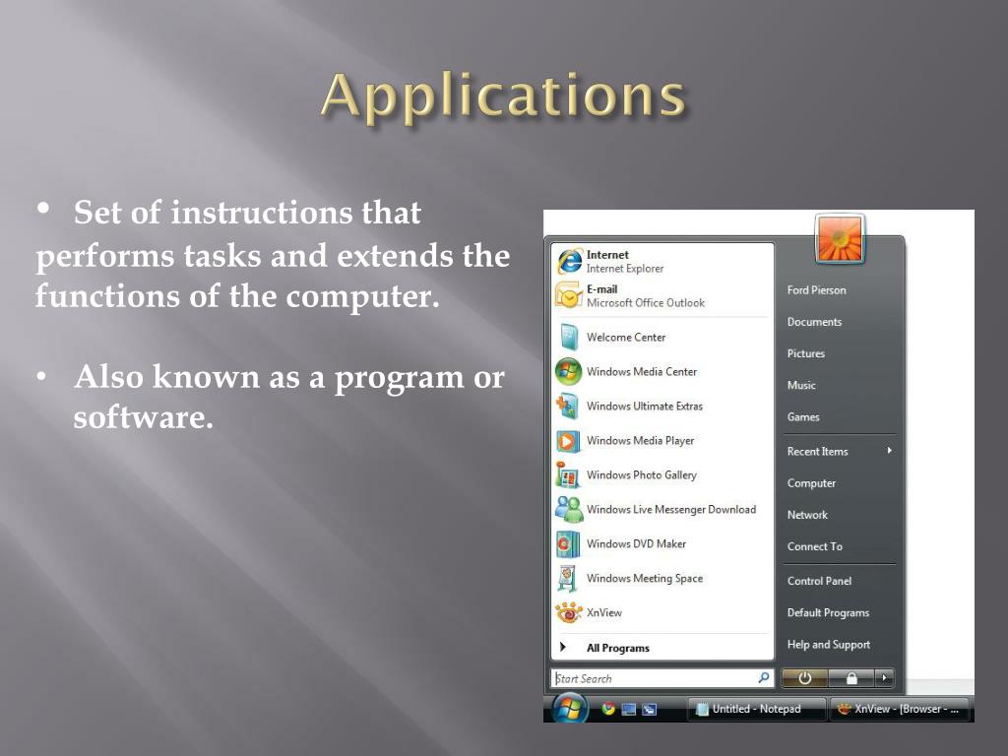The width and height of the screenshot is (1008, 756).
Task: Click the Windows Photo Gallery icon
Action: tap(568, 475)
